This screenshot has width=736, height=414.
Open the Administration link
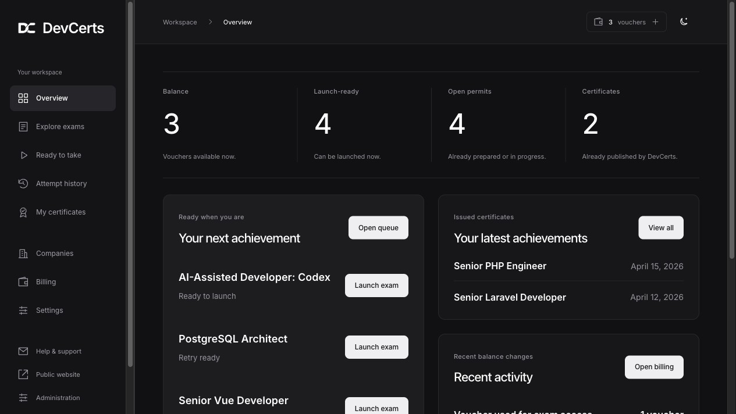click(x=63, y=398)
